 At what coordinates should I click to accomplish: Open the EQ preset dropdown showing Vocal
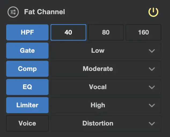(106, 87)
